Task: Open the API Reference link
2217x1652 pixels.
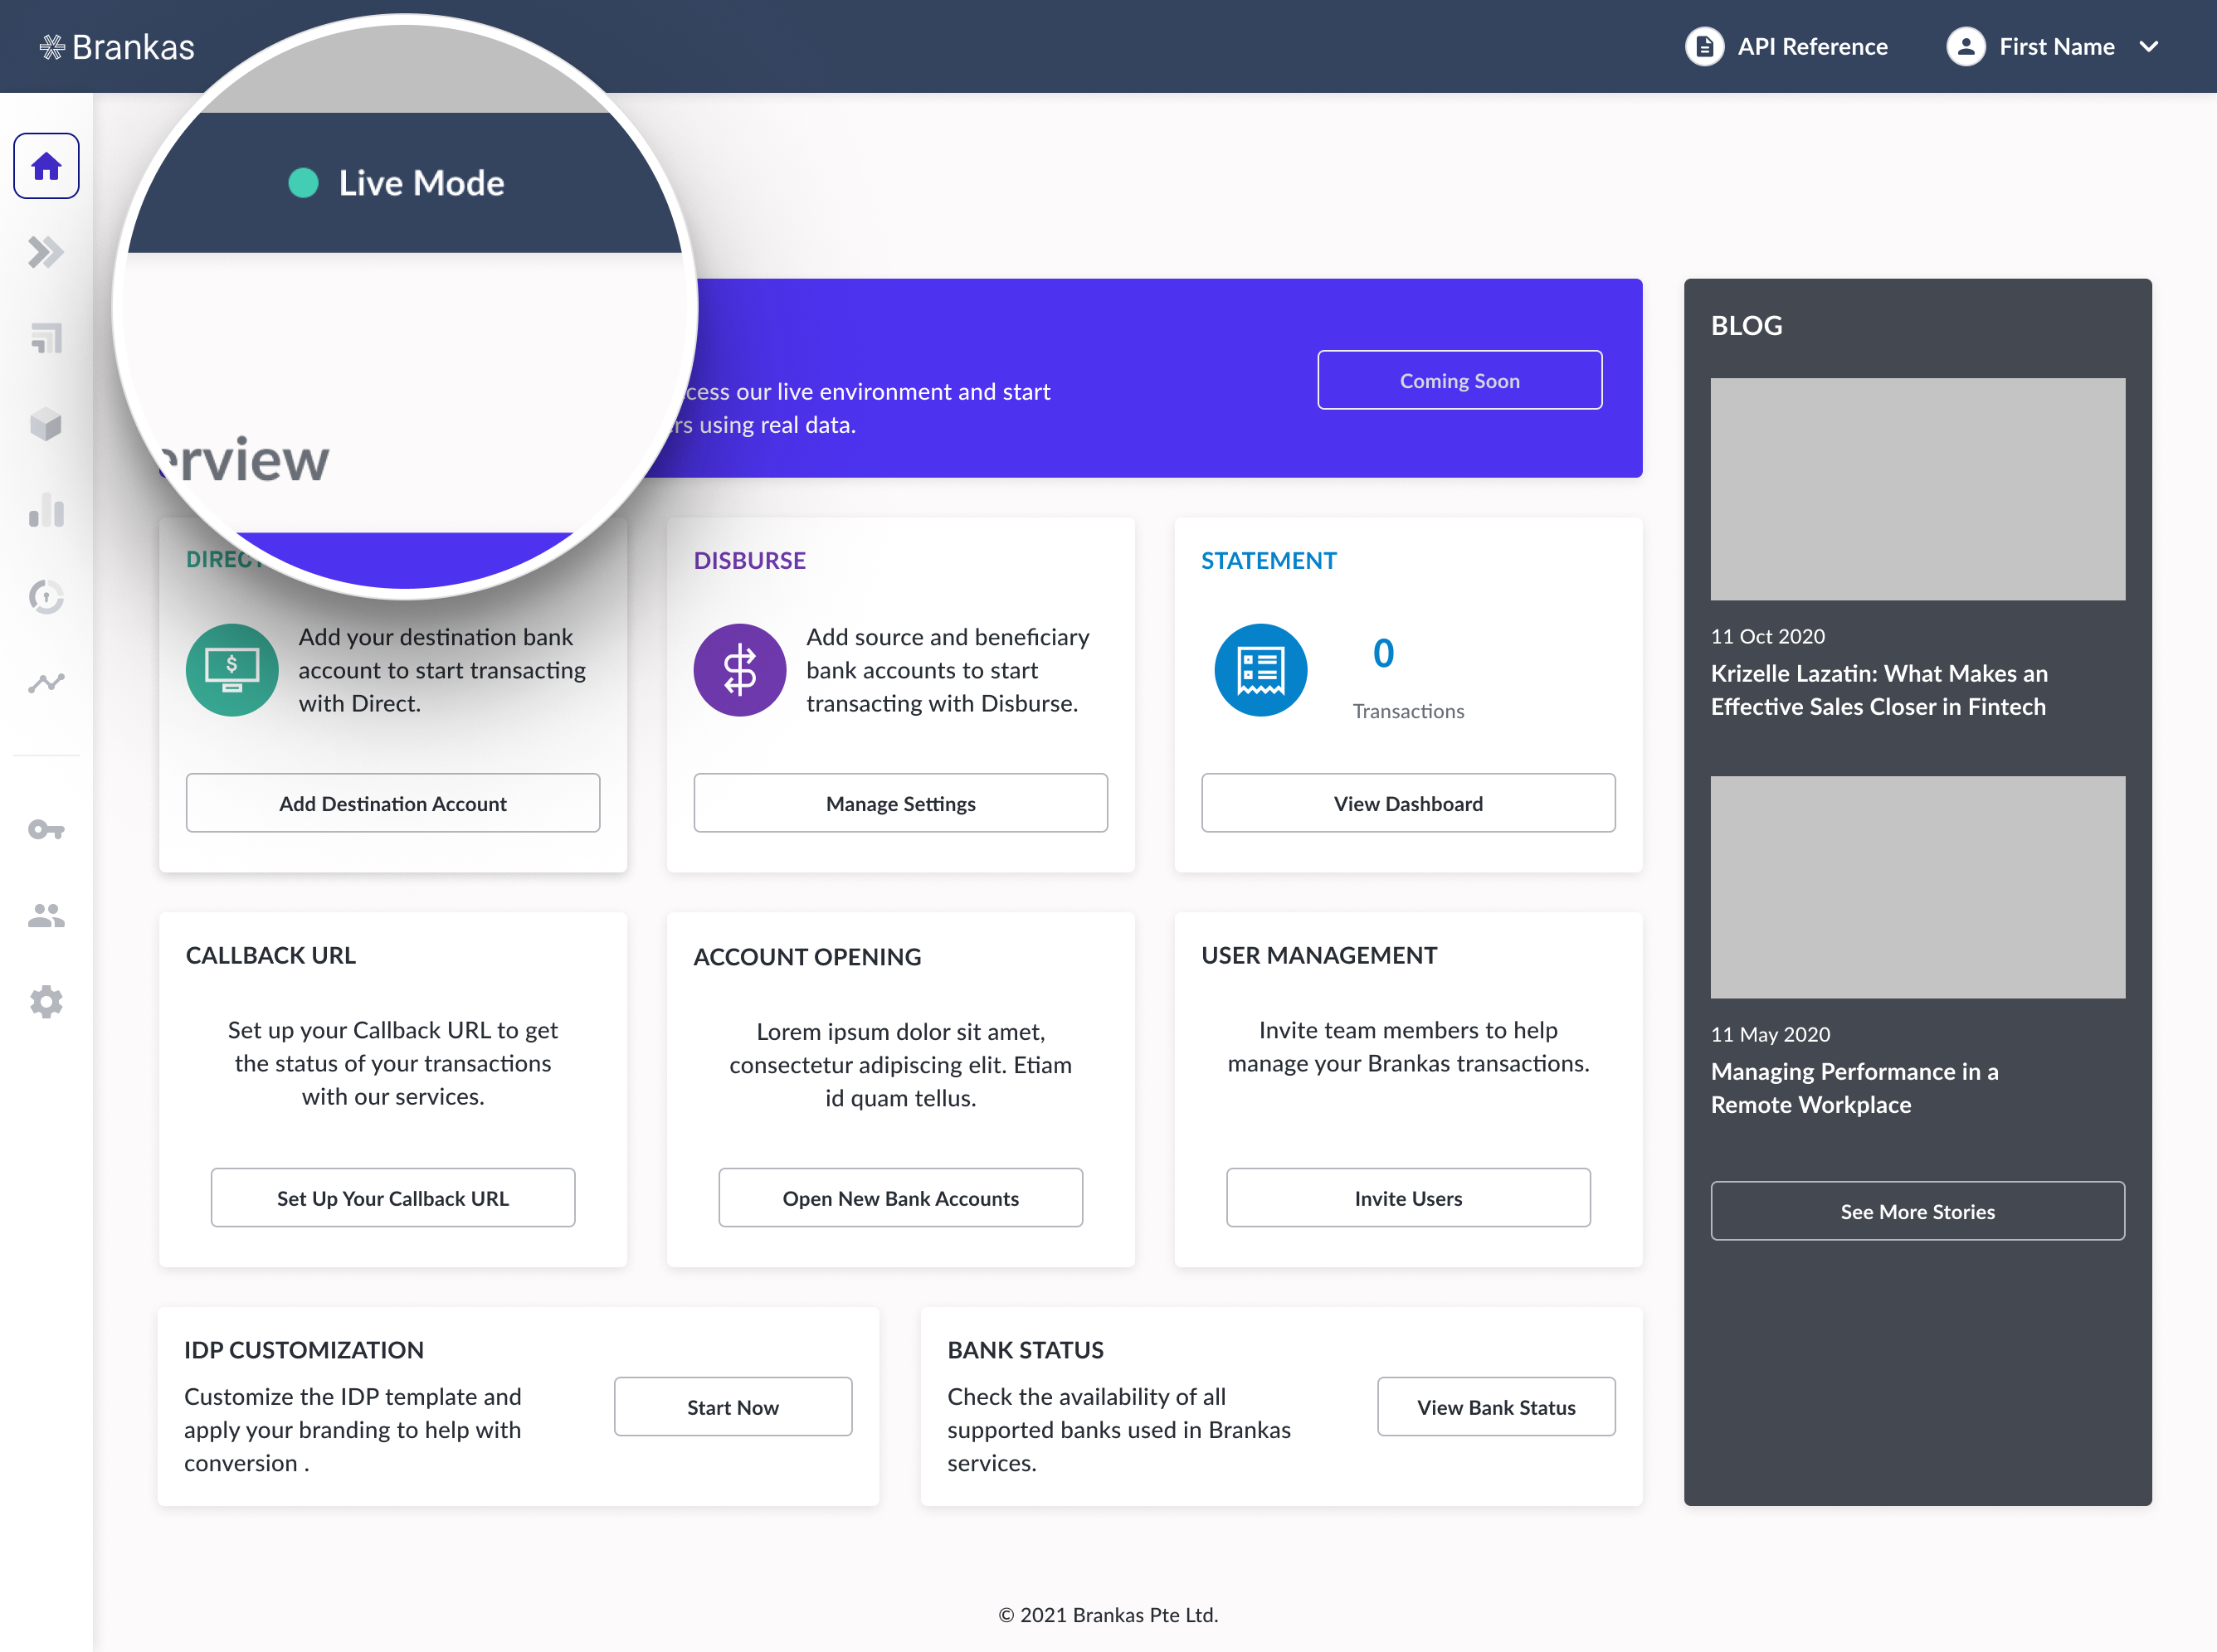Action: 1812,47
